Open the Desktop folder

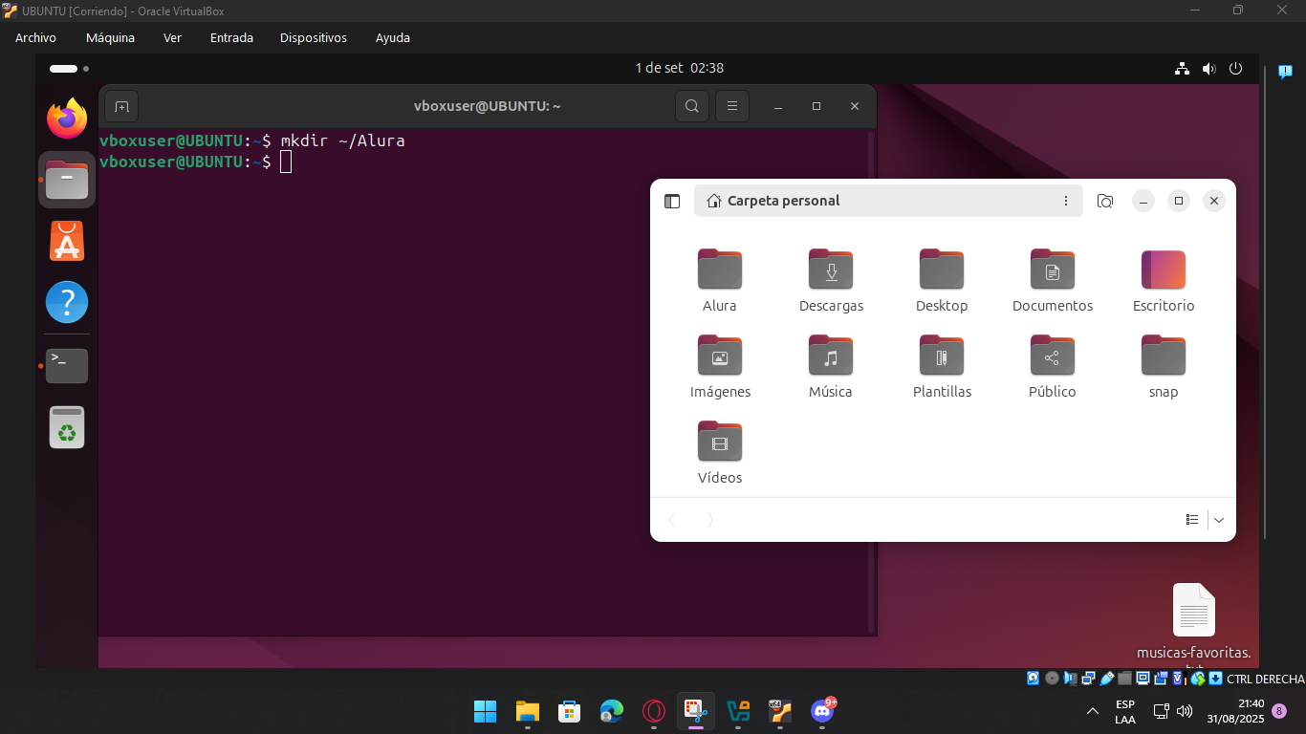[942, 281]
